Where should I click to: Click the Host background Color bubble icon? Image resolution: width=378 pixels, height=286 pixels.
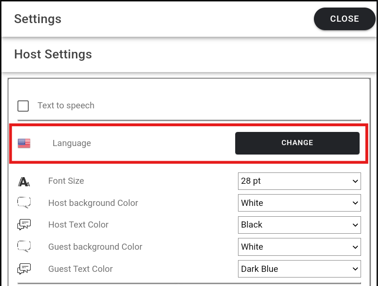(x=24, y=203)
